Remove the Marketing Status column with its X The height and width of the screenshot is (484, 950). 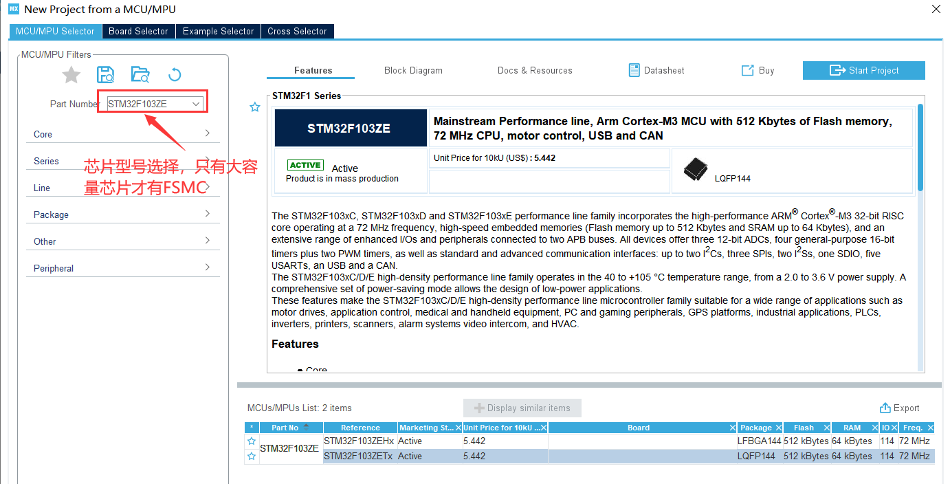click(x=459, y=428)
